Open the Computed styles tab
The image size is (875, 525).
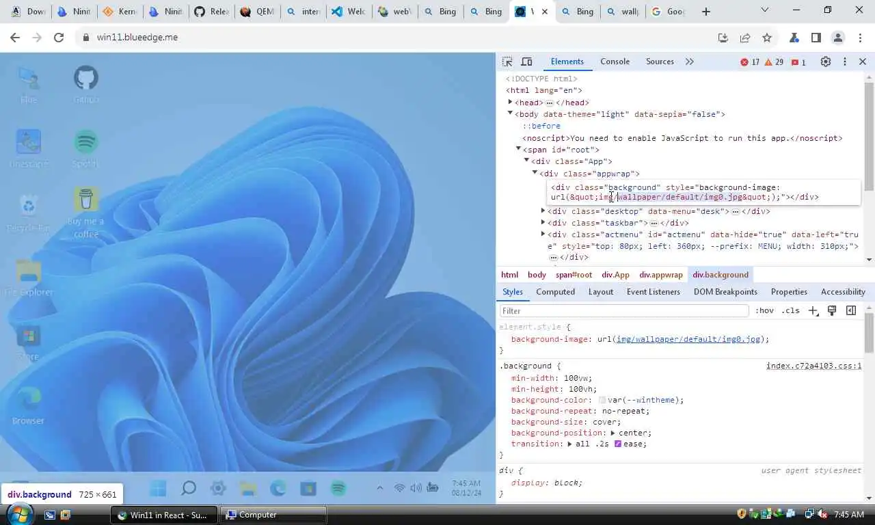coord(555,292)
